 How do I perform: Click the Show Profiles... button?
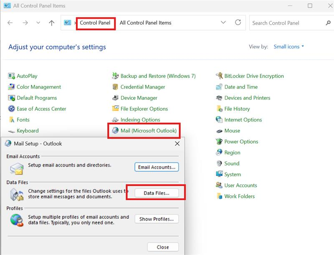[x=157, y=219]
